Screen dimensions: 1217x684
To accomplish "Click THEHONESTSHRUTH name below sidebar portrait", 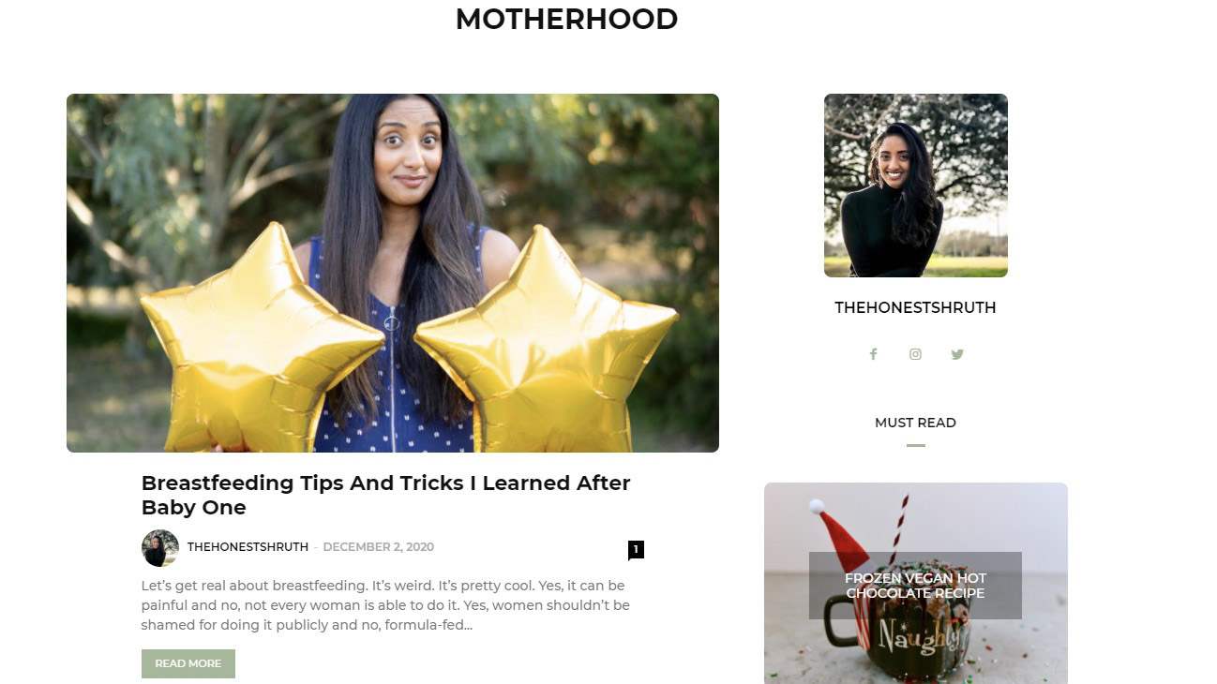I will coord(915,307).
